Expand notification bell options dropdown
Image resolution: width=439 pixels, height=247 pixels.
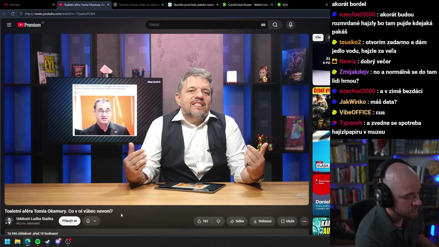[x=95, y=221]
